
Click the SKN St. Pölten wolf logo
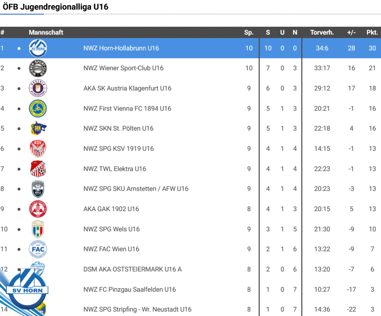tap(38, 129)
